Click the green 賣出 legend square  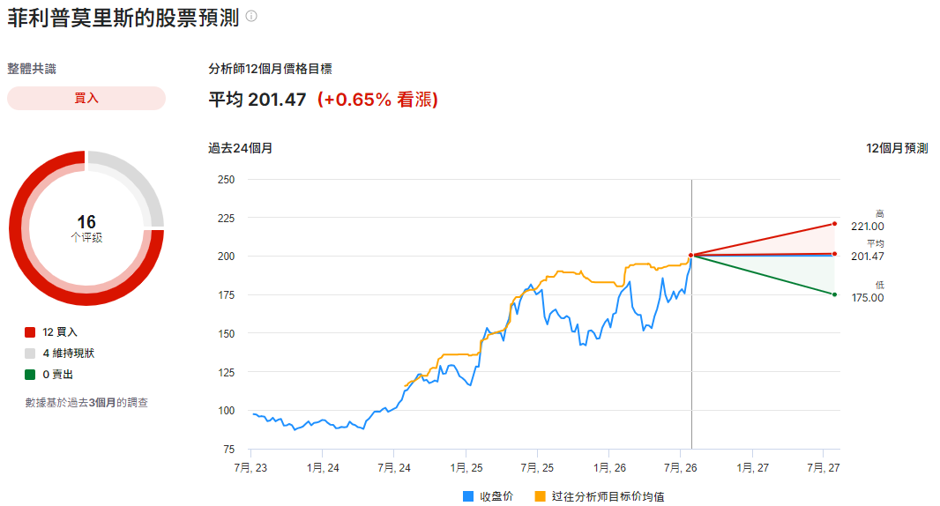[x=30, y=375]
